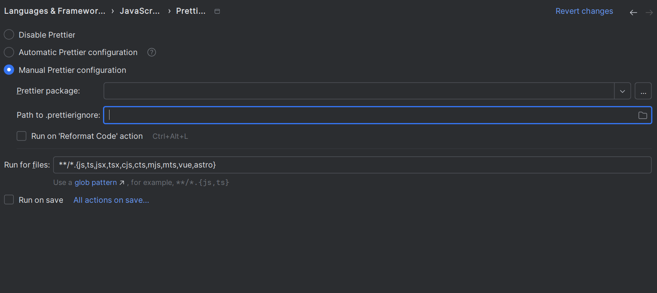Viewport: 657px width, 293px height.
Task: Click the folder browse icon for .prettierignore path
Action: point(642,115)
